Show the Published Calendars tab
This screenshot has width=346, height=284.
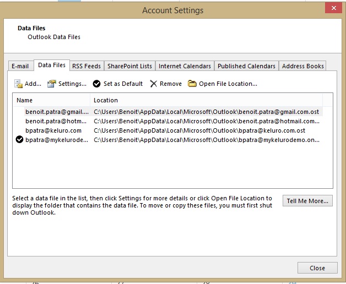tap(246, 66)
